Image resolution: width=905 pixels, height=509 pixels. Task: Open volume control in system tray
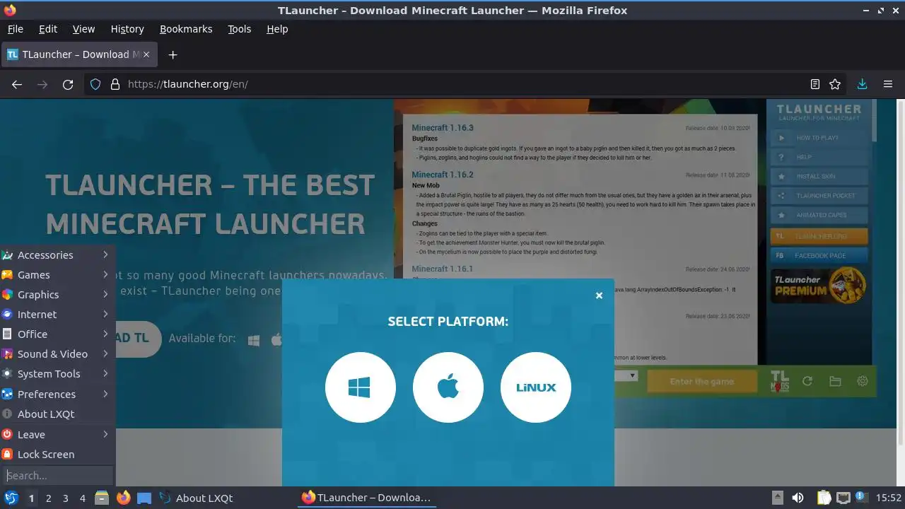coord(798,498)
